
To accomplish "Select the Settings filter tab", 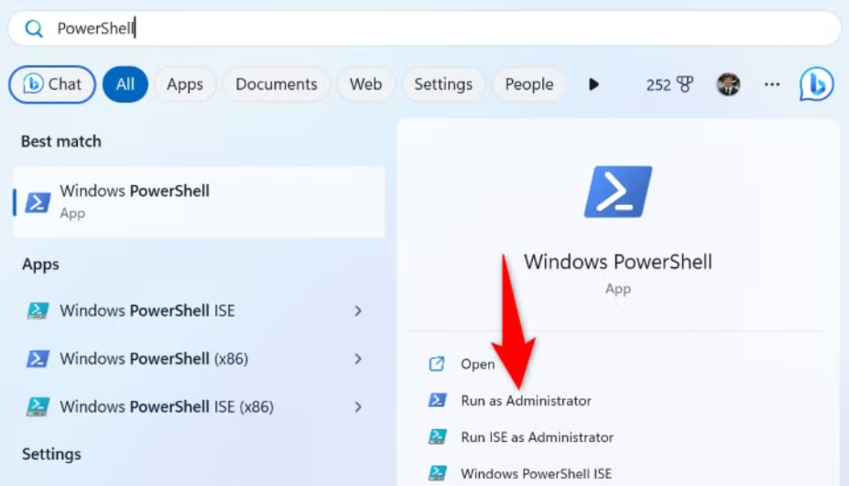I will (442, 84).
